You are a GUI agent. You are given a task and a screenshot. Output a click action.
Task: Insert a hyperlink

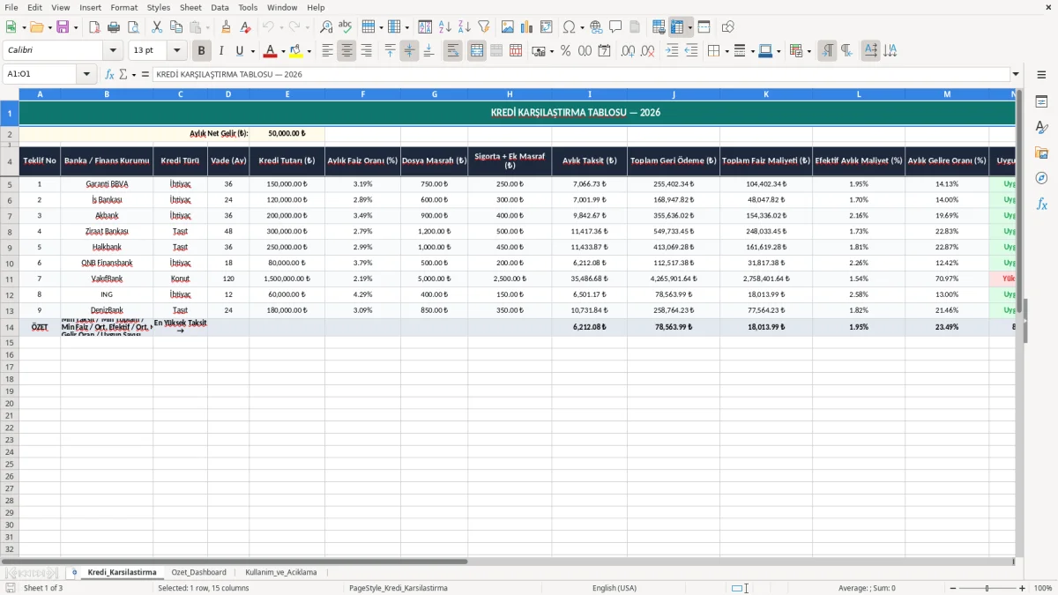point(596,27)
